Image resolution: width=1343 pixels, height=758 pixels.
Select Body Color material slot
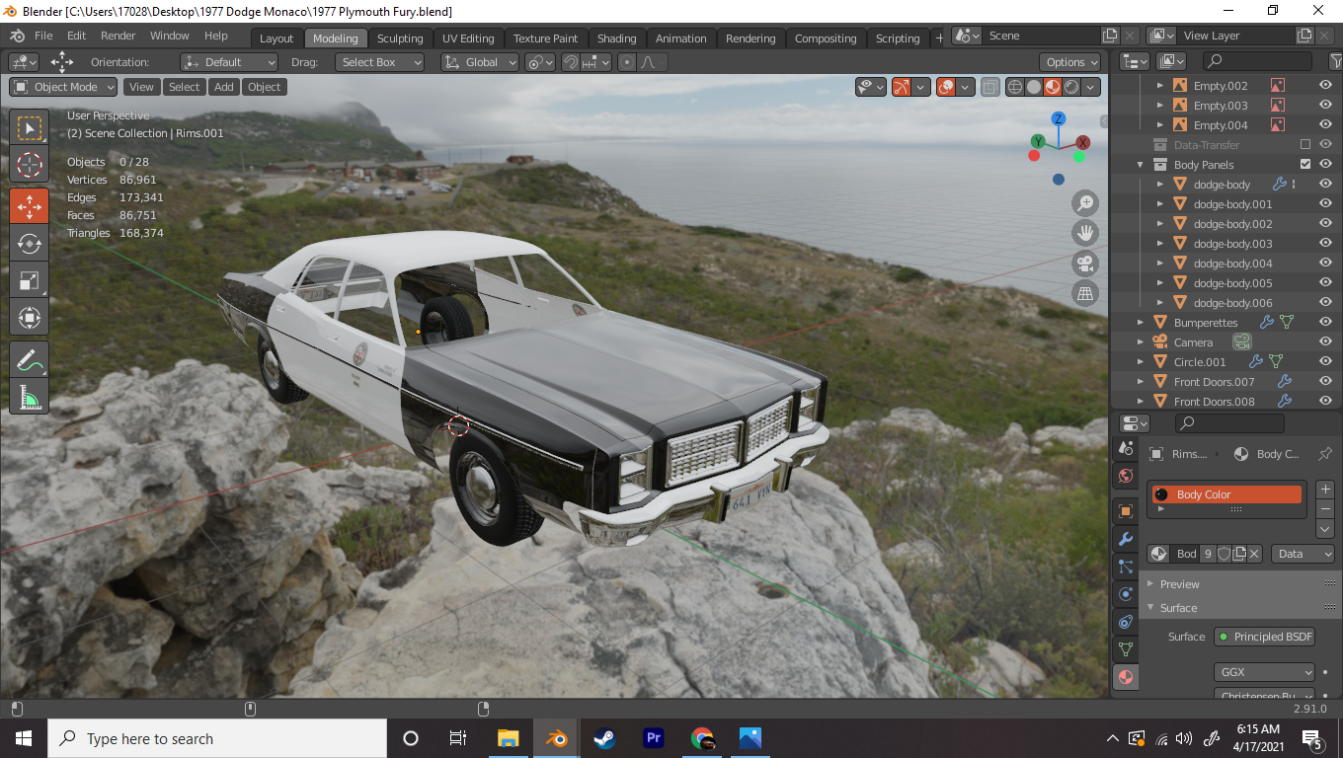1226,494
